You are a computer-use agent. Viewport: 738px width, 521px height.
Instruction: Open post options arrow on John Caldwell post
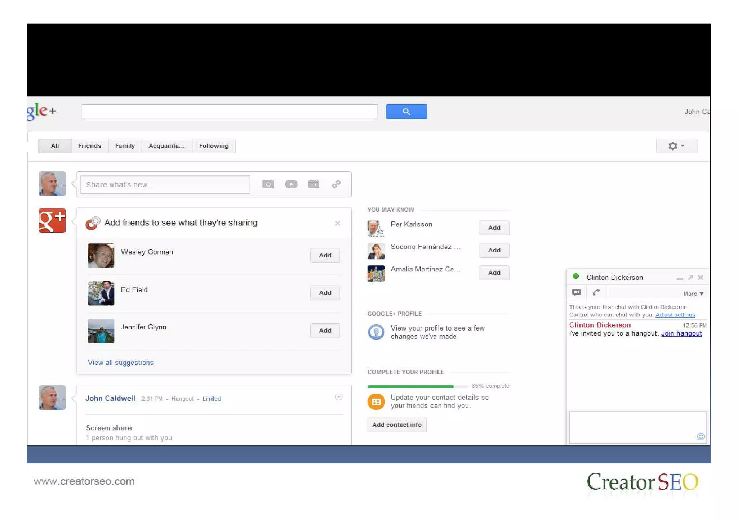pos(338,397)
